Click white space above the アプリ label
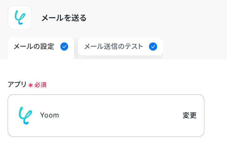This screenshot has width=227, height=146. [93, 70]
